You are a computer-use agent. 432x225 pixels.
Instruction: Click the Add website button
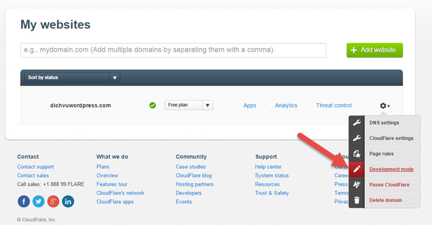pyautogui.click(x=375, y=50)
